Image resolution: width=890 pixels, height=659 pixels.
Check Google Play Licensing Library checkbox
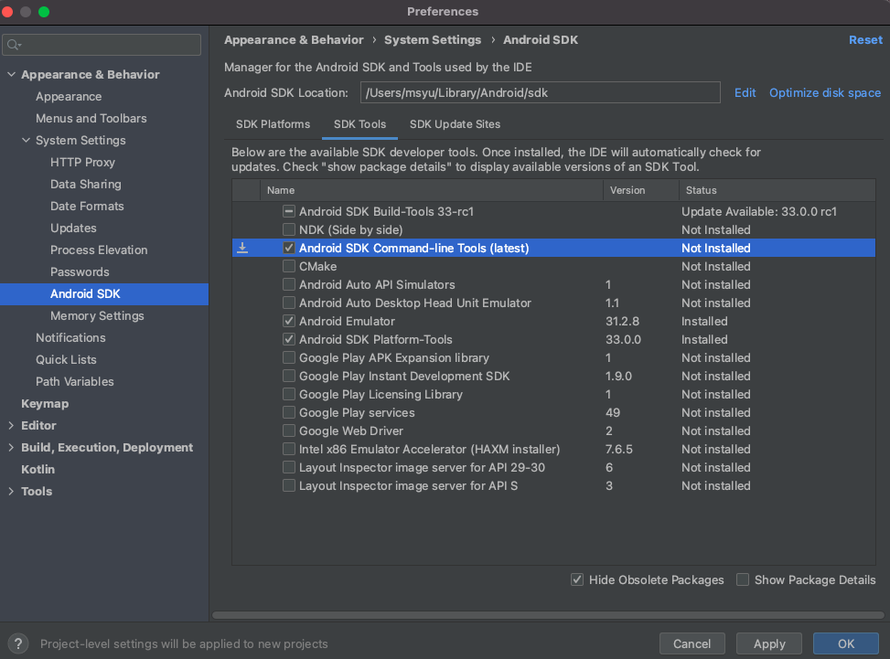coord(289,394)
